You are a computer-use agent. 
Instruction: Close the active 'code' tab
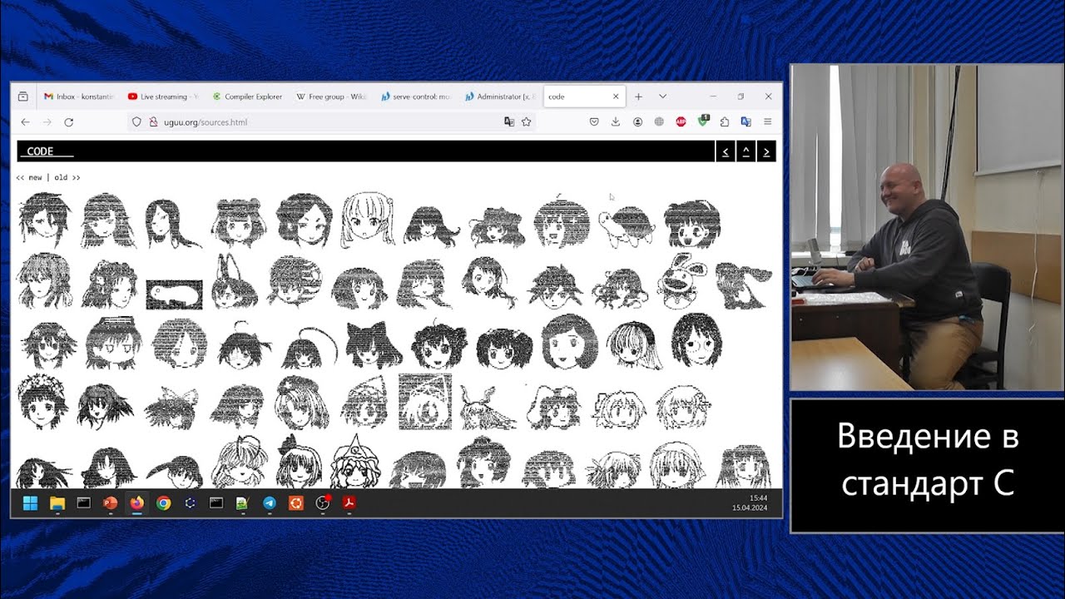pyautogui.click(x=616, y=97)
